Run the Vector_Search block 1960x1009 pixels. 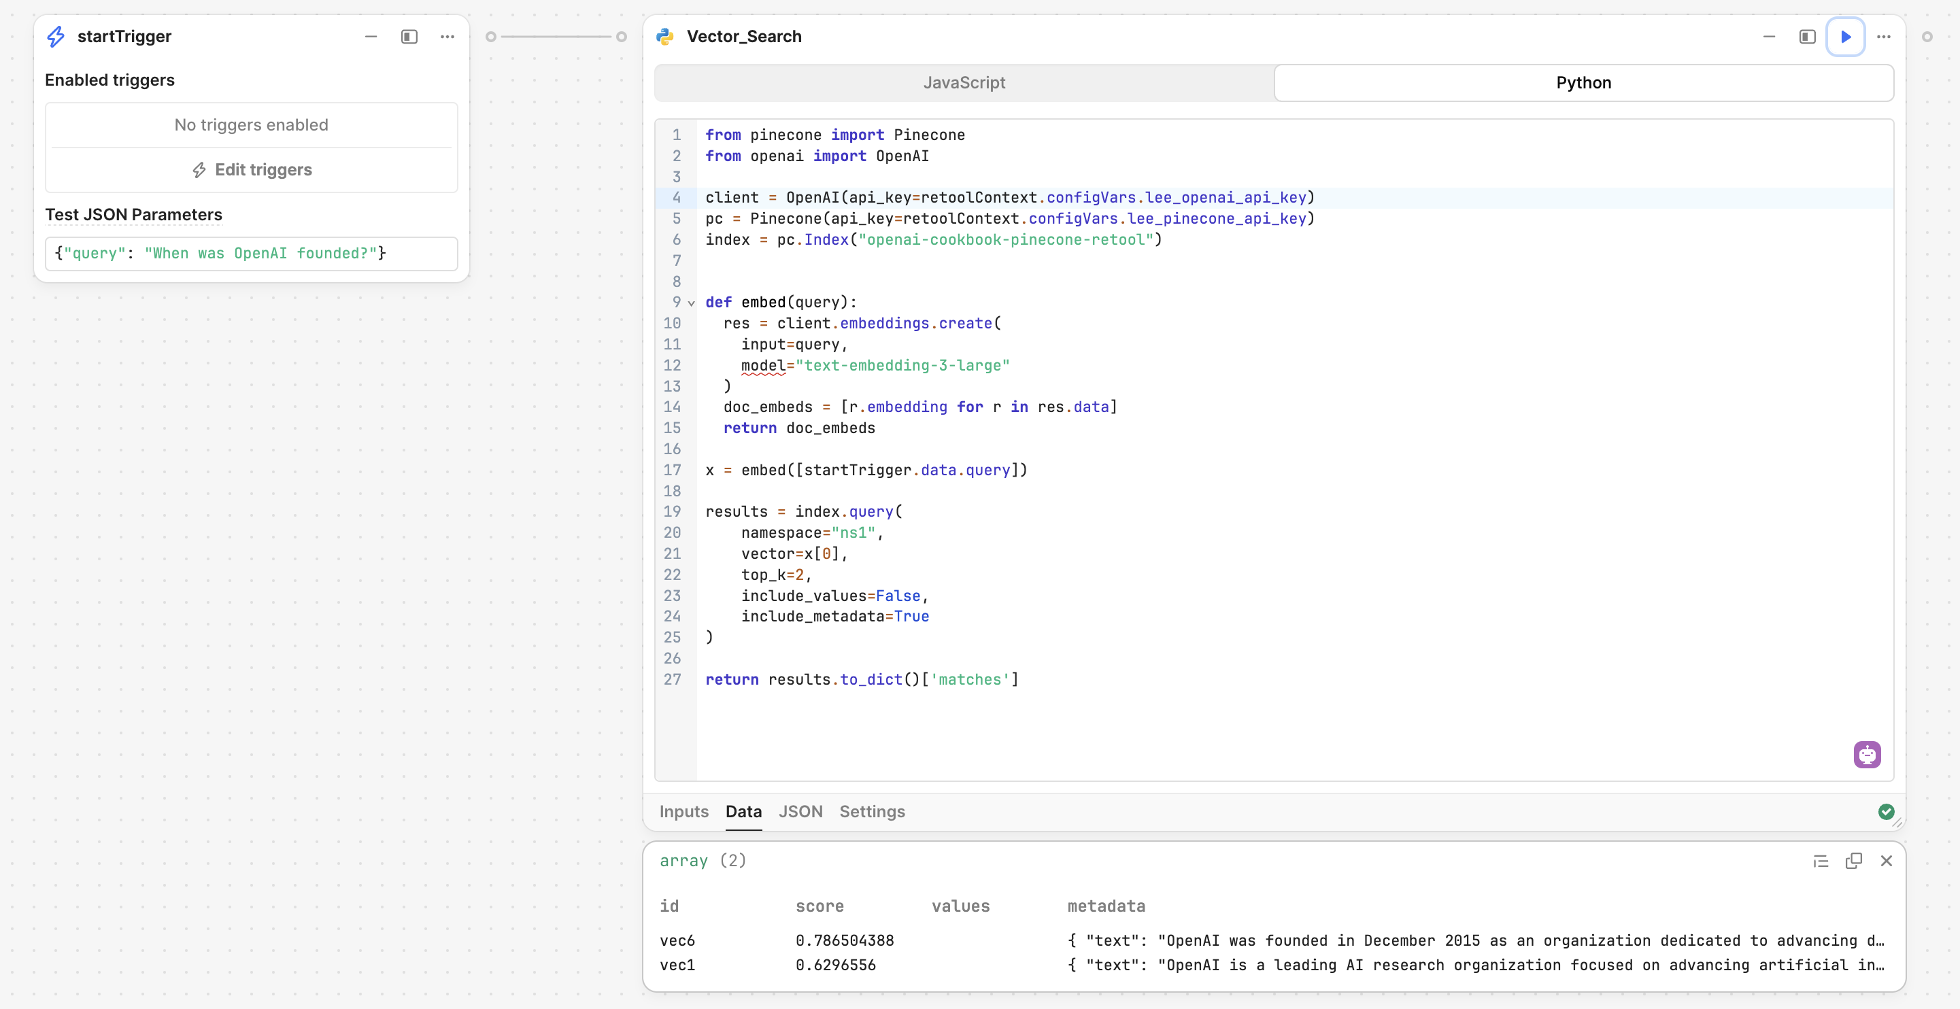pyautogui.click(x=1846, y=36)
